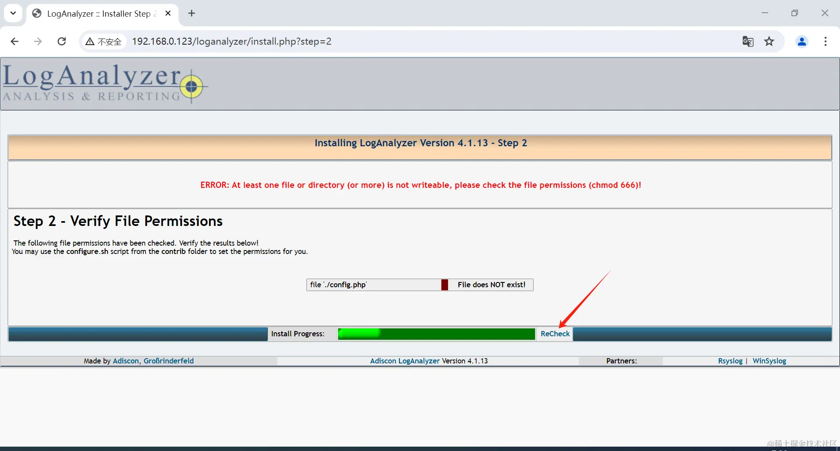
Task: Close the browser window
Action: 825,13
